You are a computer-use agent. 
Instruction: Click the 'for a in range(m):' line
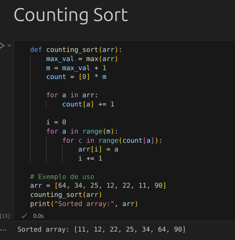click(x=82, y=131)
